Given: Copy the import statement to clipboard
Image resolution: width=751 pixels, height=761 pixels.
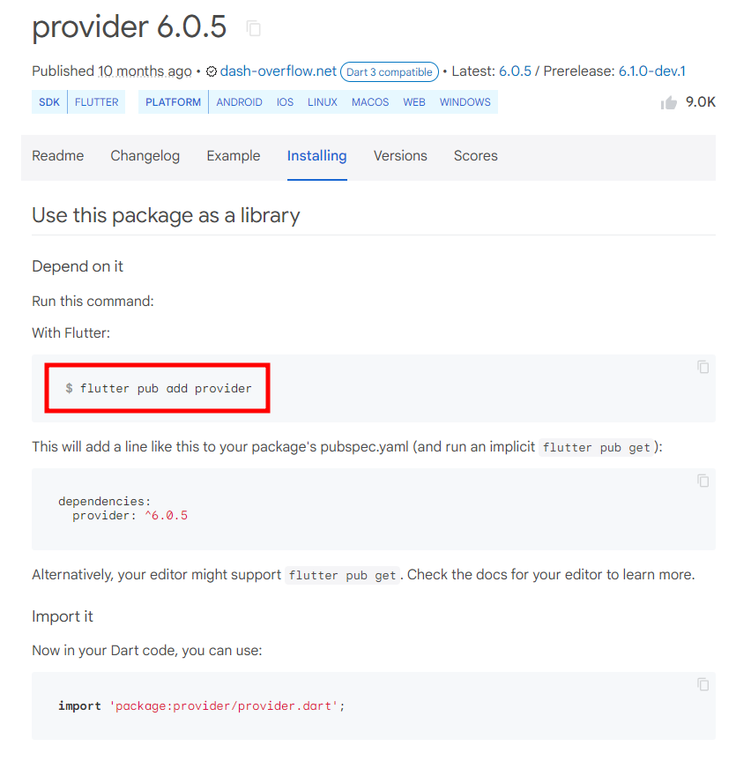Looking at the screenshot, I should tap(703, 684).
